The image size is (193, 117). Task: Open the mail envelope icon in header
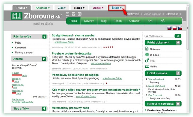[x=67, y=14]
